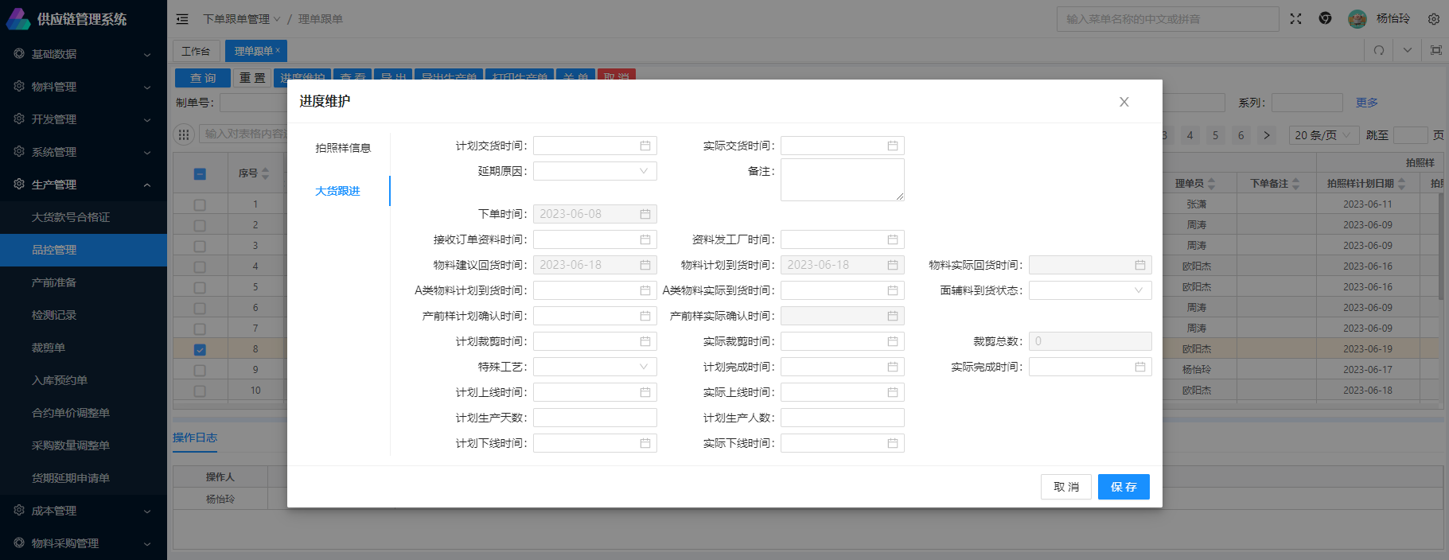Image resolution: width=1449 pixels, height=560 pixels.
Task: Click the 保存 button
Action: [1123, 487]
